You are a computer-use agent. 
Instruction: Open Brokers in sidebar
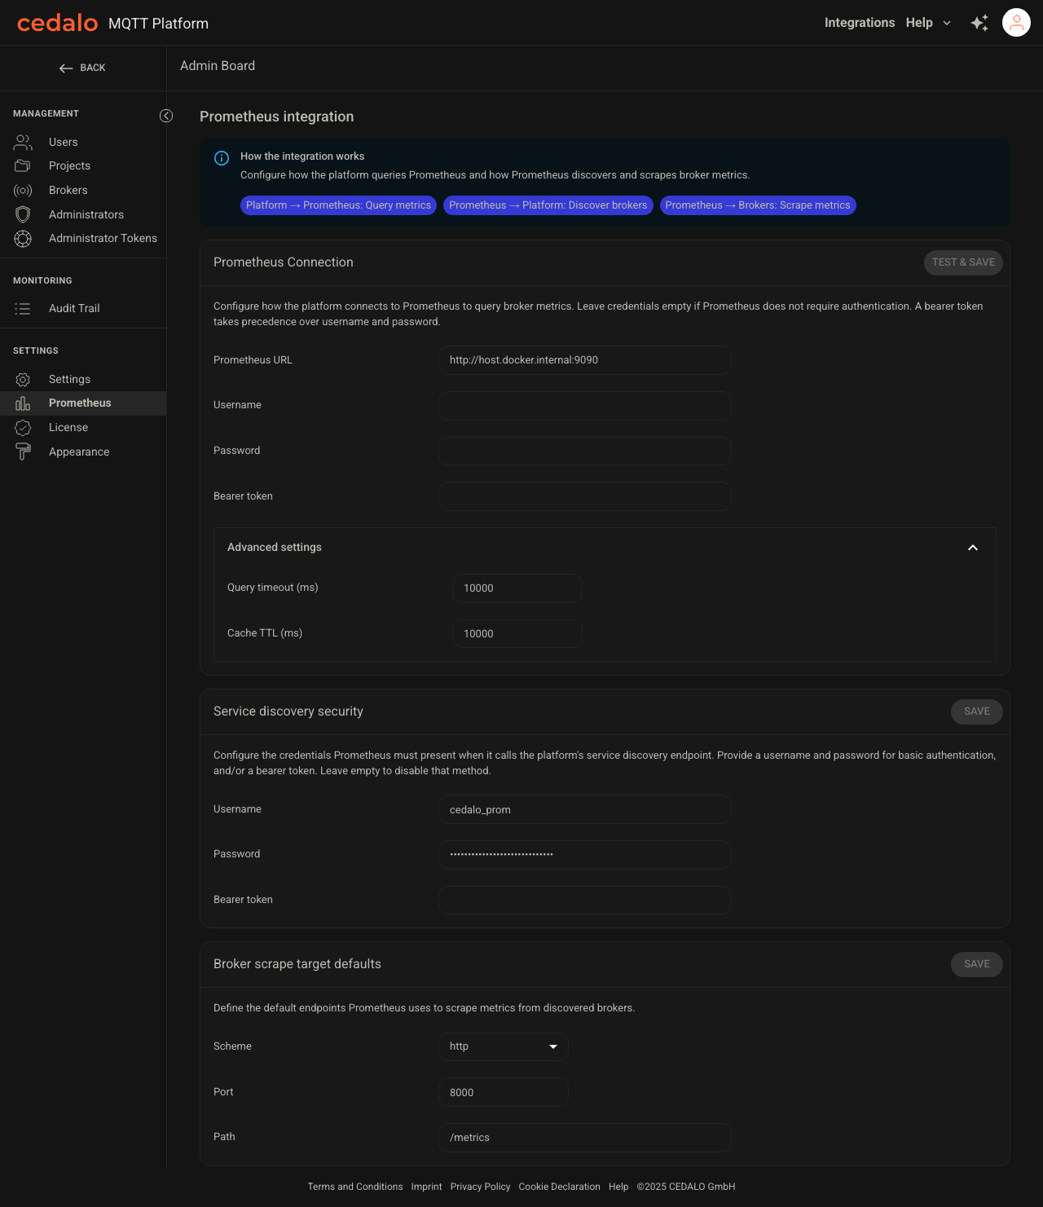83,191
